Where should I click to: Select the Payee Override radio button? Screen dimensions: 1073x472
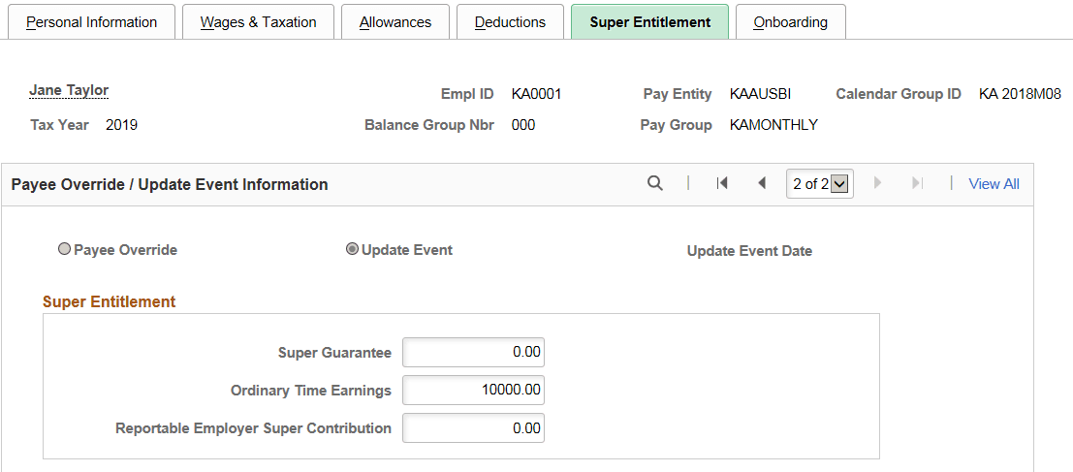64,250
